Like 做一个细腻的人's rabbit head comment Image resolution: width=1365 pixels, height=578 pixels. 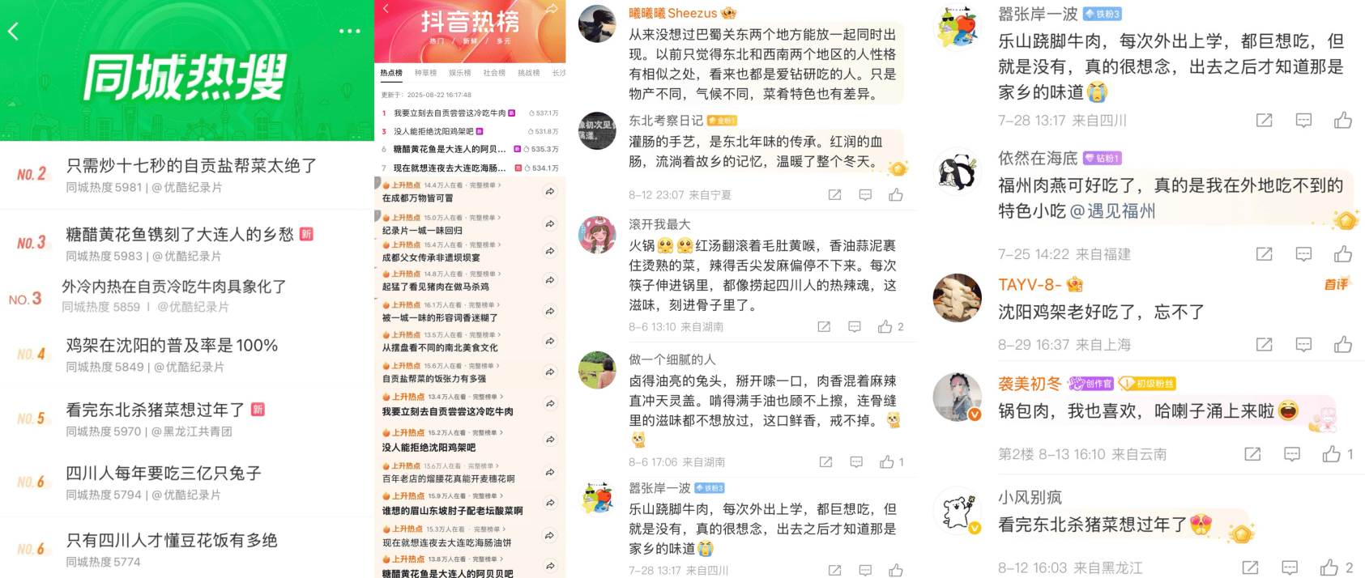click(887, 462)
